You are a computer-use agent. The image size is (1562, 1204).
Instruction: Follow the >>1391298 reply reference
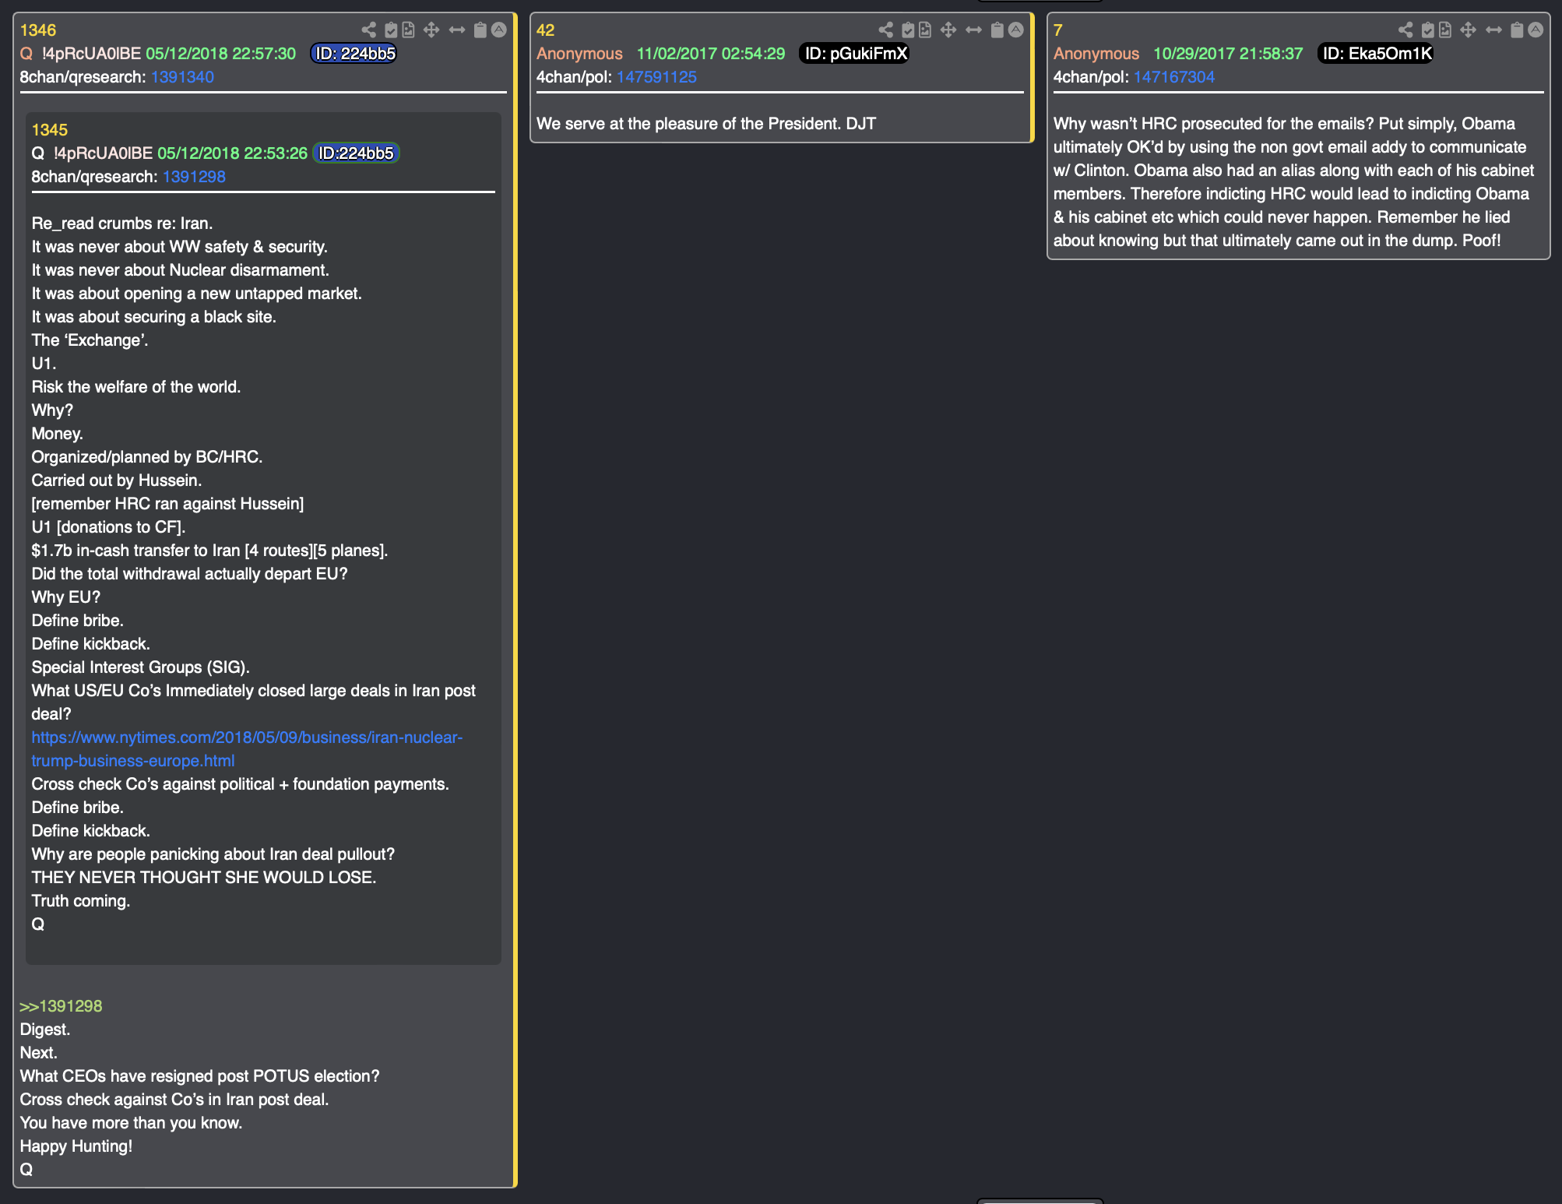(x=61, y=1006)
